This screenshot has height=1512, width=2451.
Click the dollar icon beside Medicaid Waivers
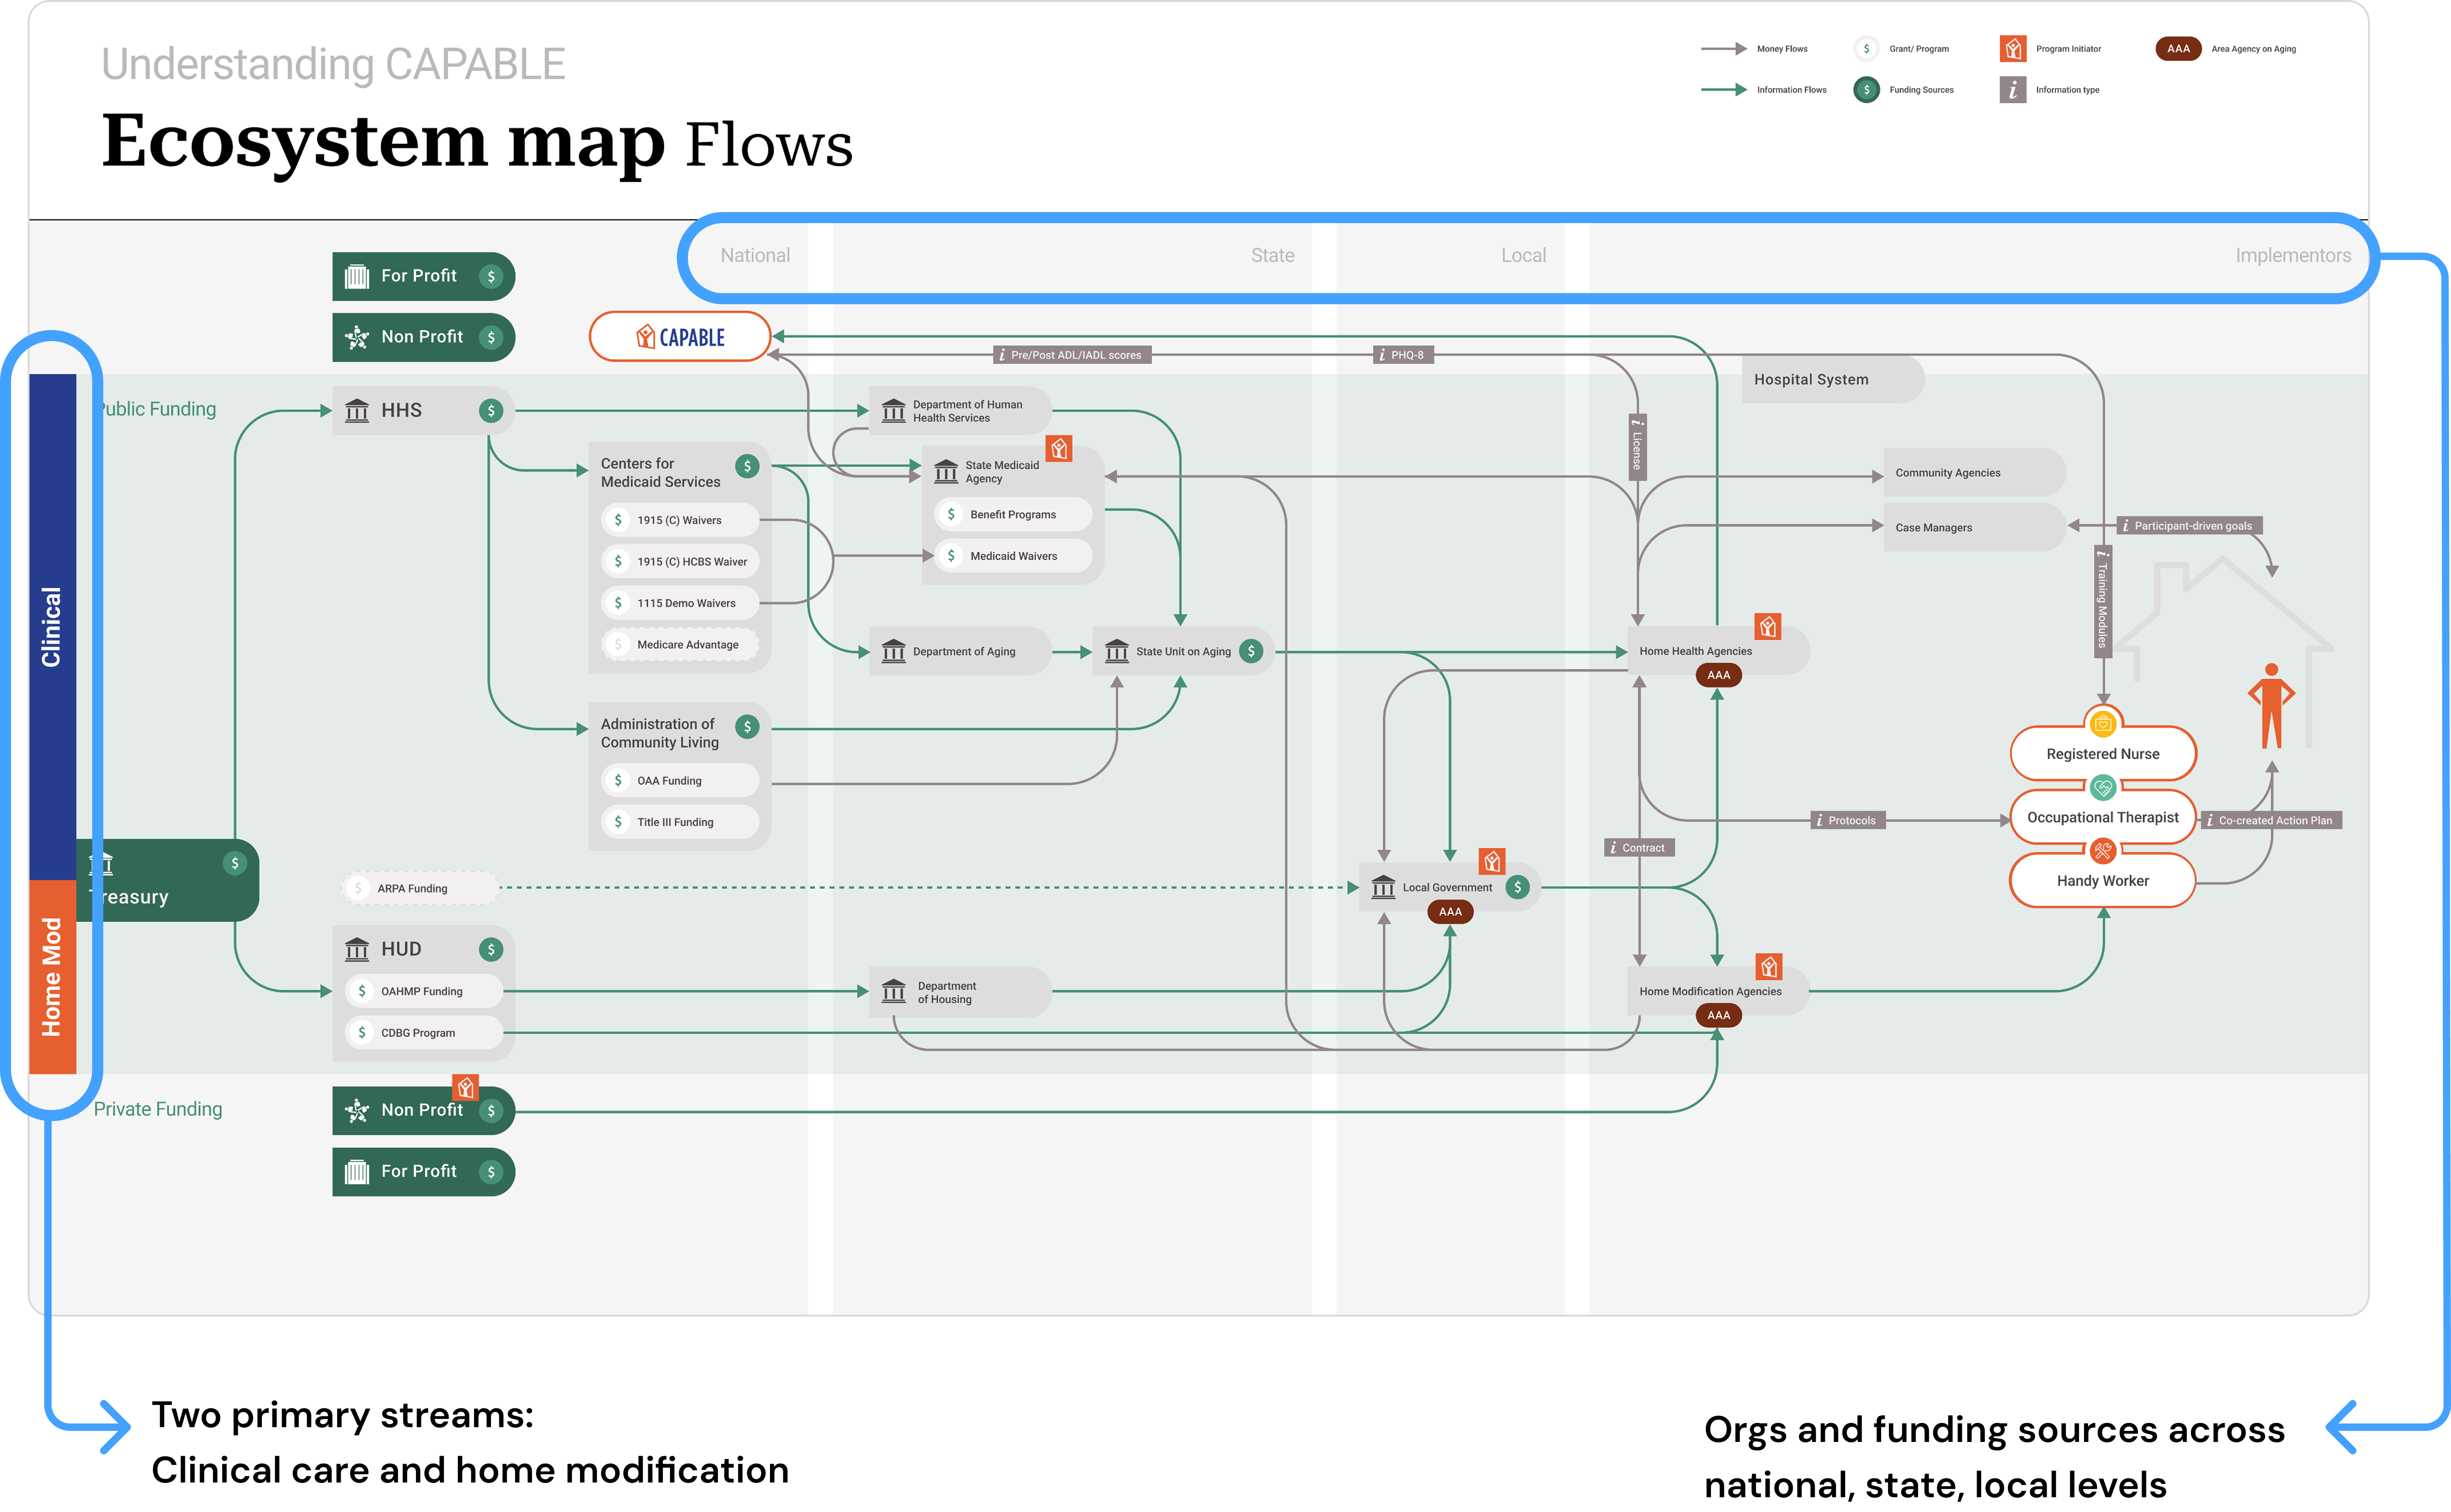pyautogui.click(x=951, y=556)
